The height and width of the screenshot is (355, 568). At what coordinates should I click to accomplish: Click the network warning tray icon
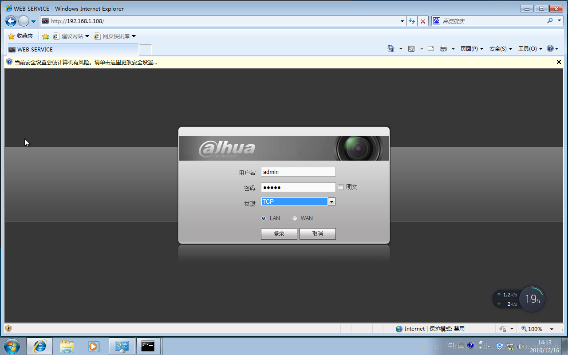pyautogui.click(x=511, y=347)
